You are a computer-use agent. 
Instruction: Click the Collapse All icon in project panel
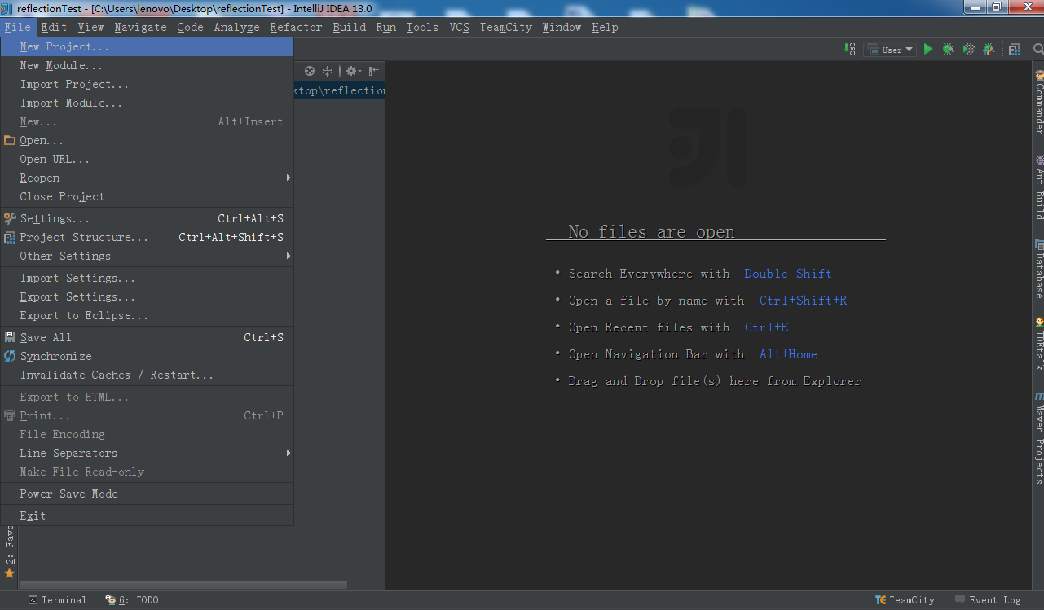(328, 71)
